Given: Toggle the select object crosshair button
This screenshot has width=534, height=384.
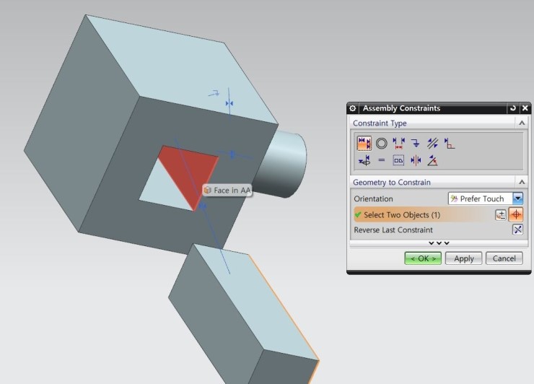Looking at the screenshot, I should pos(516,214).
